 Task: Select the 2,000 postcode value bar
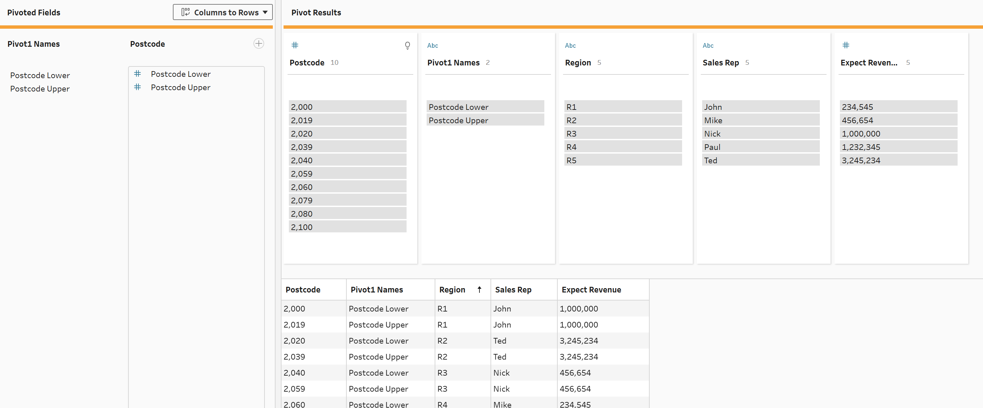click(347, 107)
